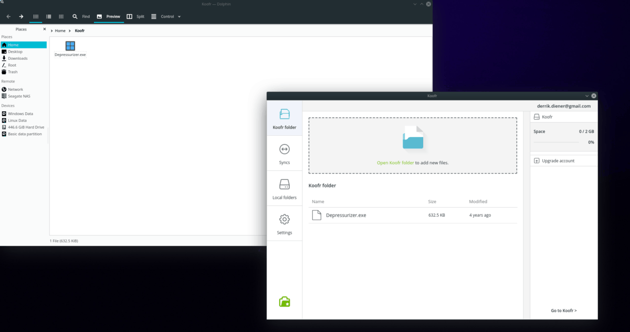The width and height of the screenshot is (630, 332).
Task: Select Downloads in Places sidebar
Action: point(17,58)
